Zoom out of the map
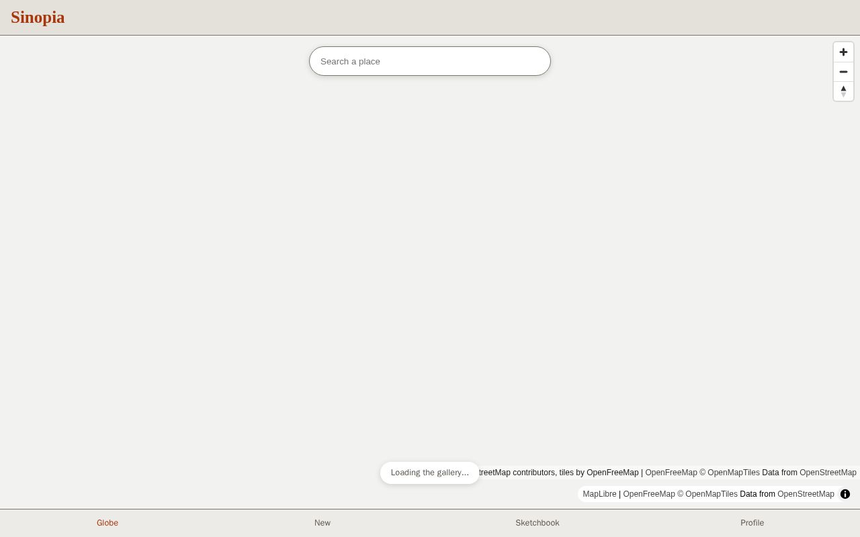This screenshot has height=537, width=860. (x=843, y=72)
